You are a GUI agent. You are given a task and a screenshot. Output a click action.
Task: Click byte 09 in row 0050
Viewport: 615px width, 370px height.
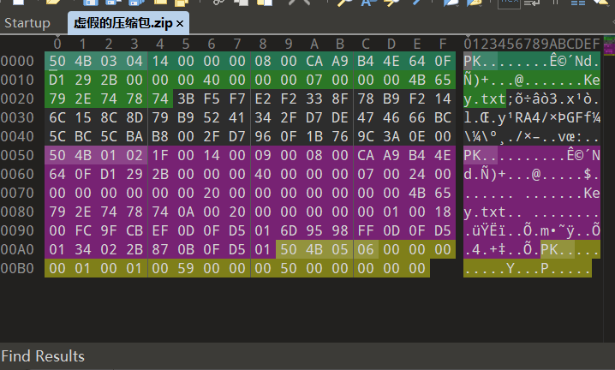[x=263, y=155]
